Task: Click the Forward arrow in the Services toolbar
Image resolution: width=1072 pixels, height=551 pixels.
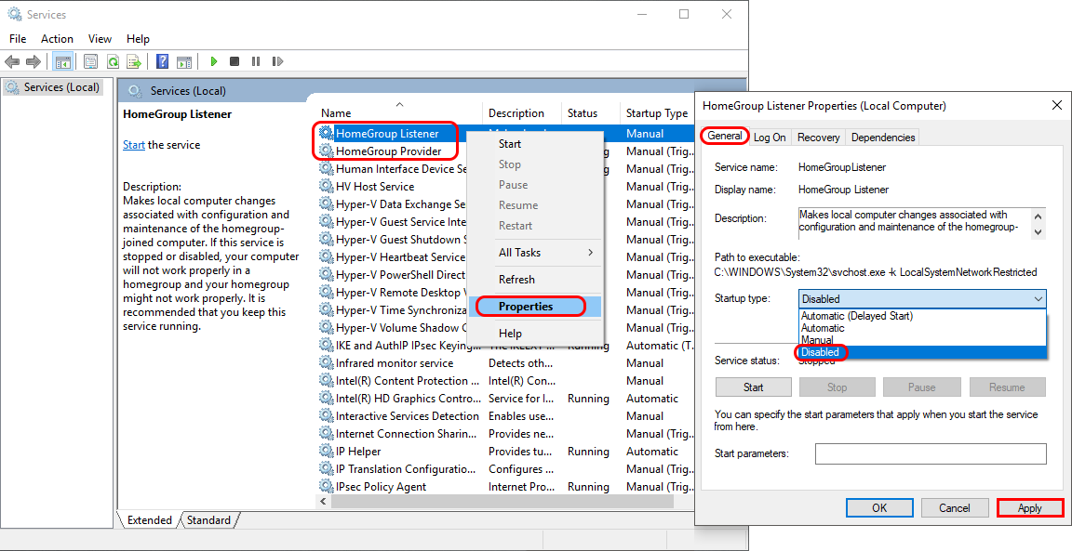Action: click(33, 61)
